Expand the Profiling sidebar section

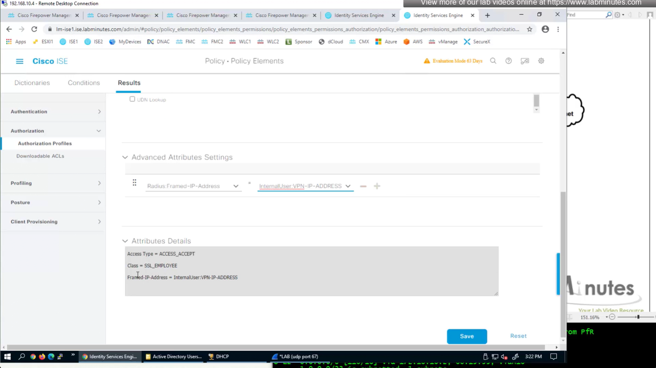(99, 183)
